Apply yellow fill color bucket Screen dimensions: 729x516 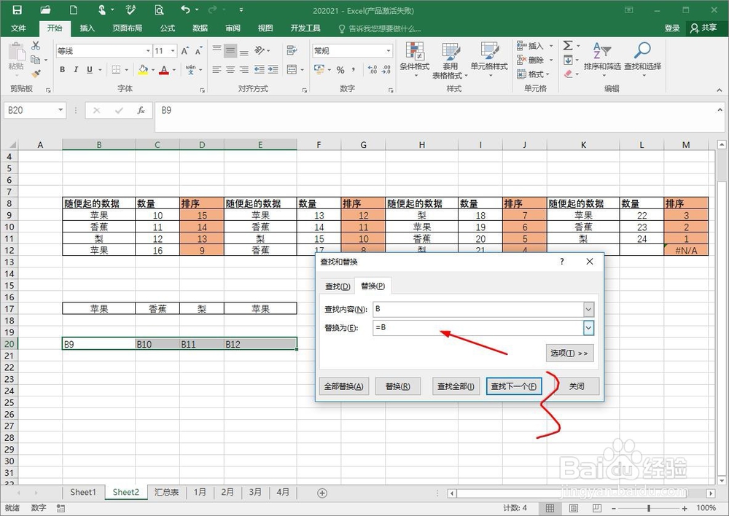pos(143,70)
